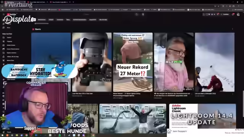This screenshot has width=244, height=137.
Task: Open the Neuer Rekord 27 Meter short
Action: (x=133, y=62)
